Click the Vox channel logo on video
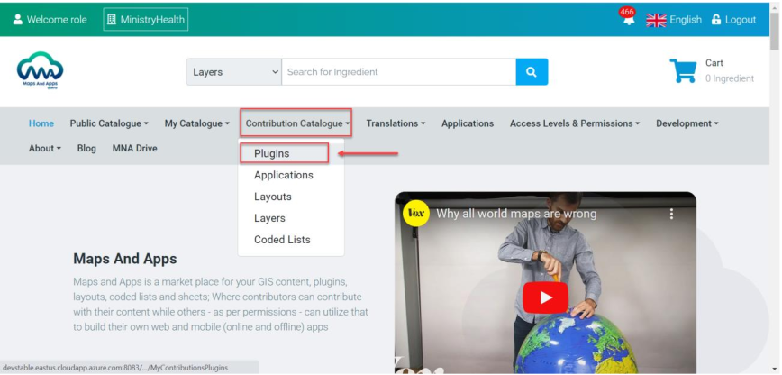The image size is (782, 375). (416, 214)
